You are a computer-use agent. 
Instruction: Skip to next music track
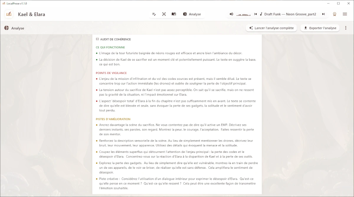pos(323,14)
